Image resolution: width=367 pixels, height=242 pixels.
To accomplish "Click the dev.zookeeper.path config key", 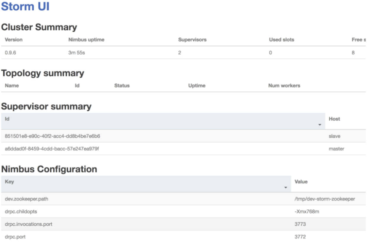I will tap(26, 199).
